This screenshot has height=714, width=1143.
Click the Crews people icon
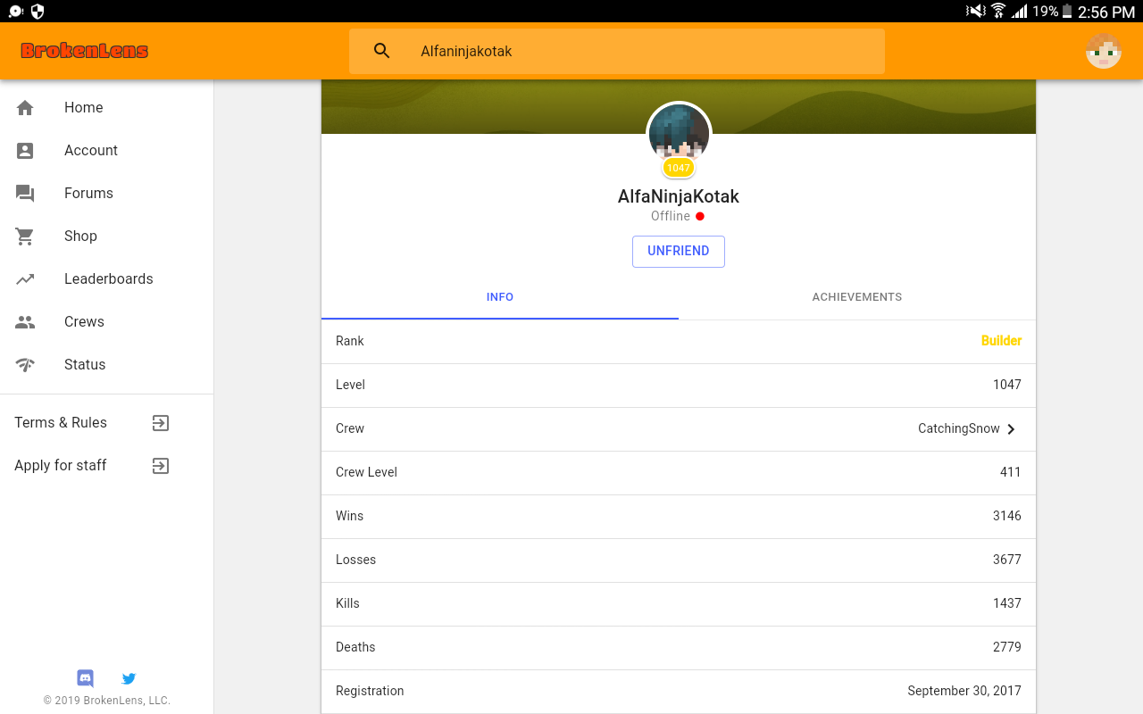[x=25, y=321]
